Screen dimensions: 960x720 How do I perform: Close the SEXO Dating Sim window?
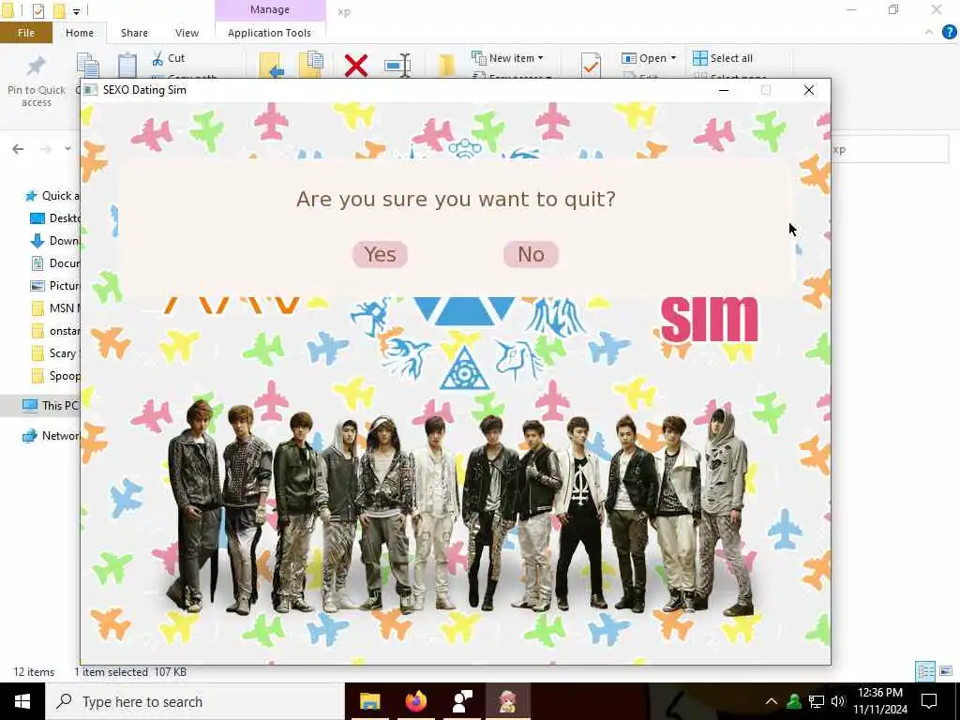809,90
